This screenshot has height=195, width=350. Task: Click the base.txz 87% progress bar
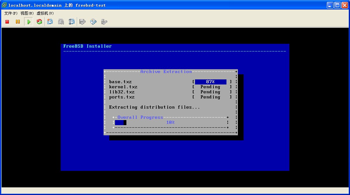coord(211,82)
